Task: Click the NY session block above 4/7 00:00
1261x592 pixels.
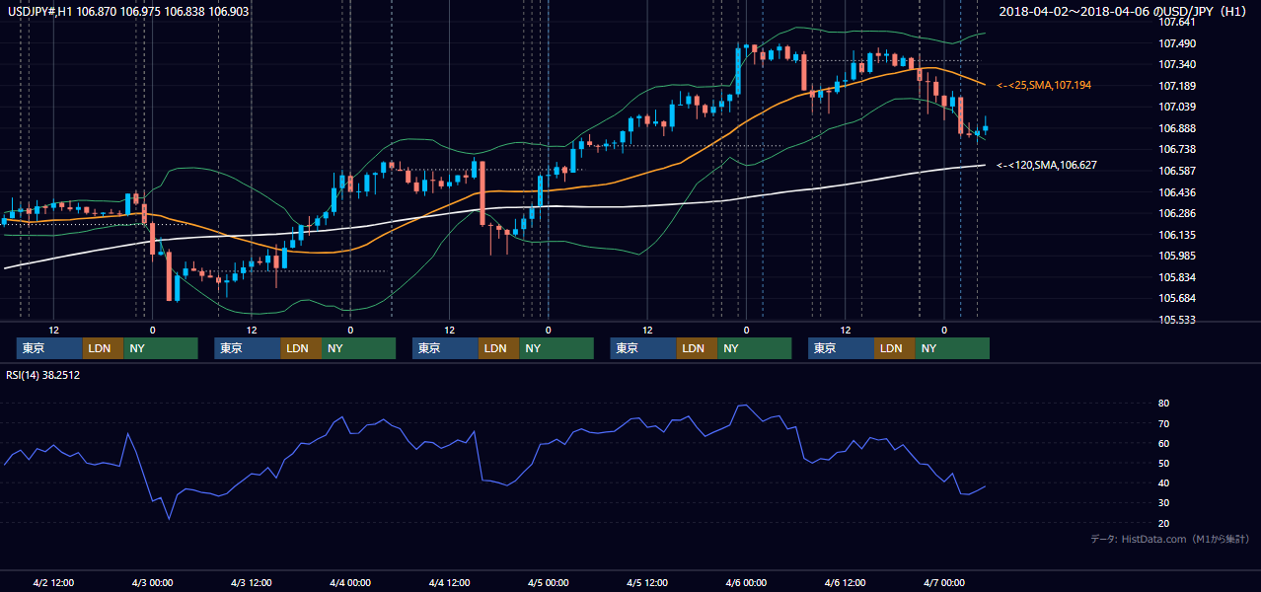Action: [x=951, y=348]
